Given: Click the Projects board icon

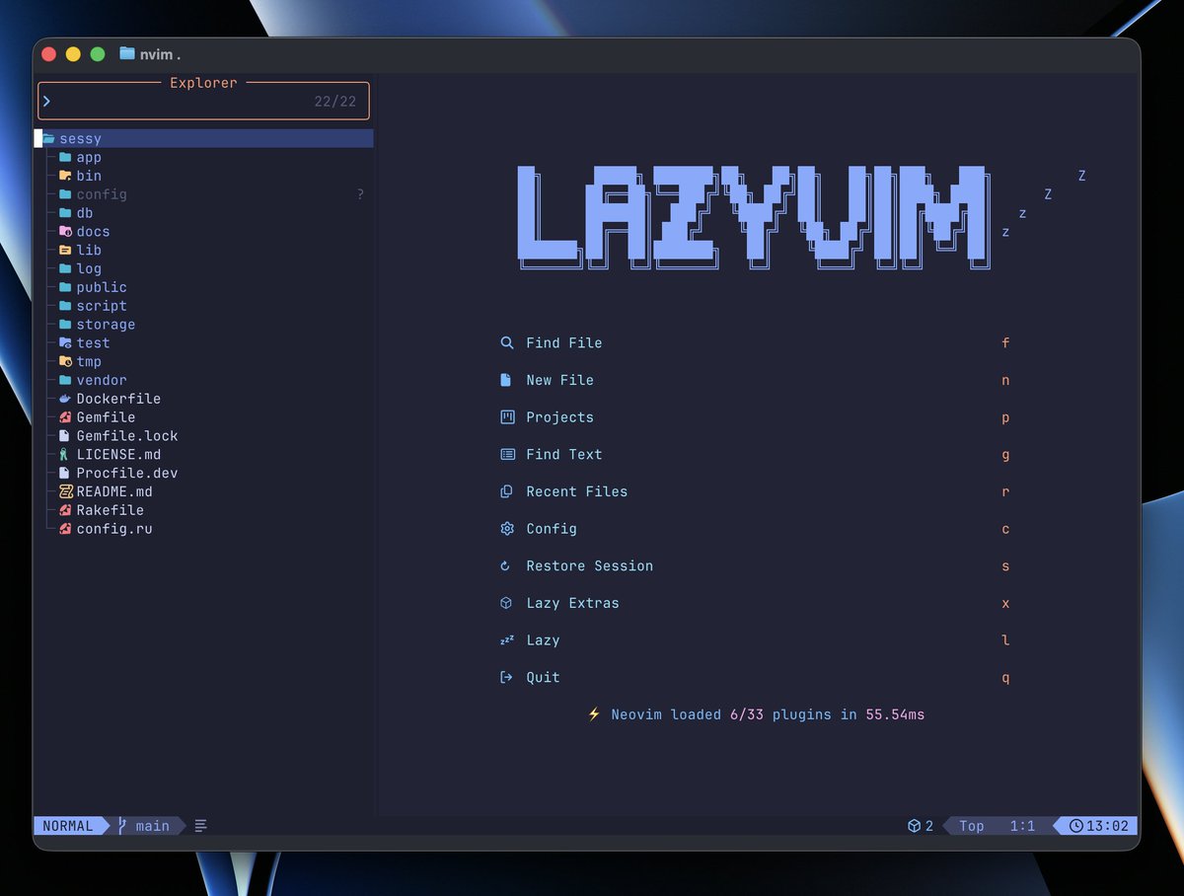Looking at the screenshot, I should tap(507, 417).
